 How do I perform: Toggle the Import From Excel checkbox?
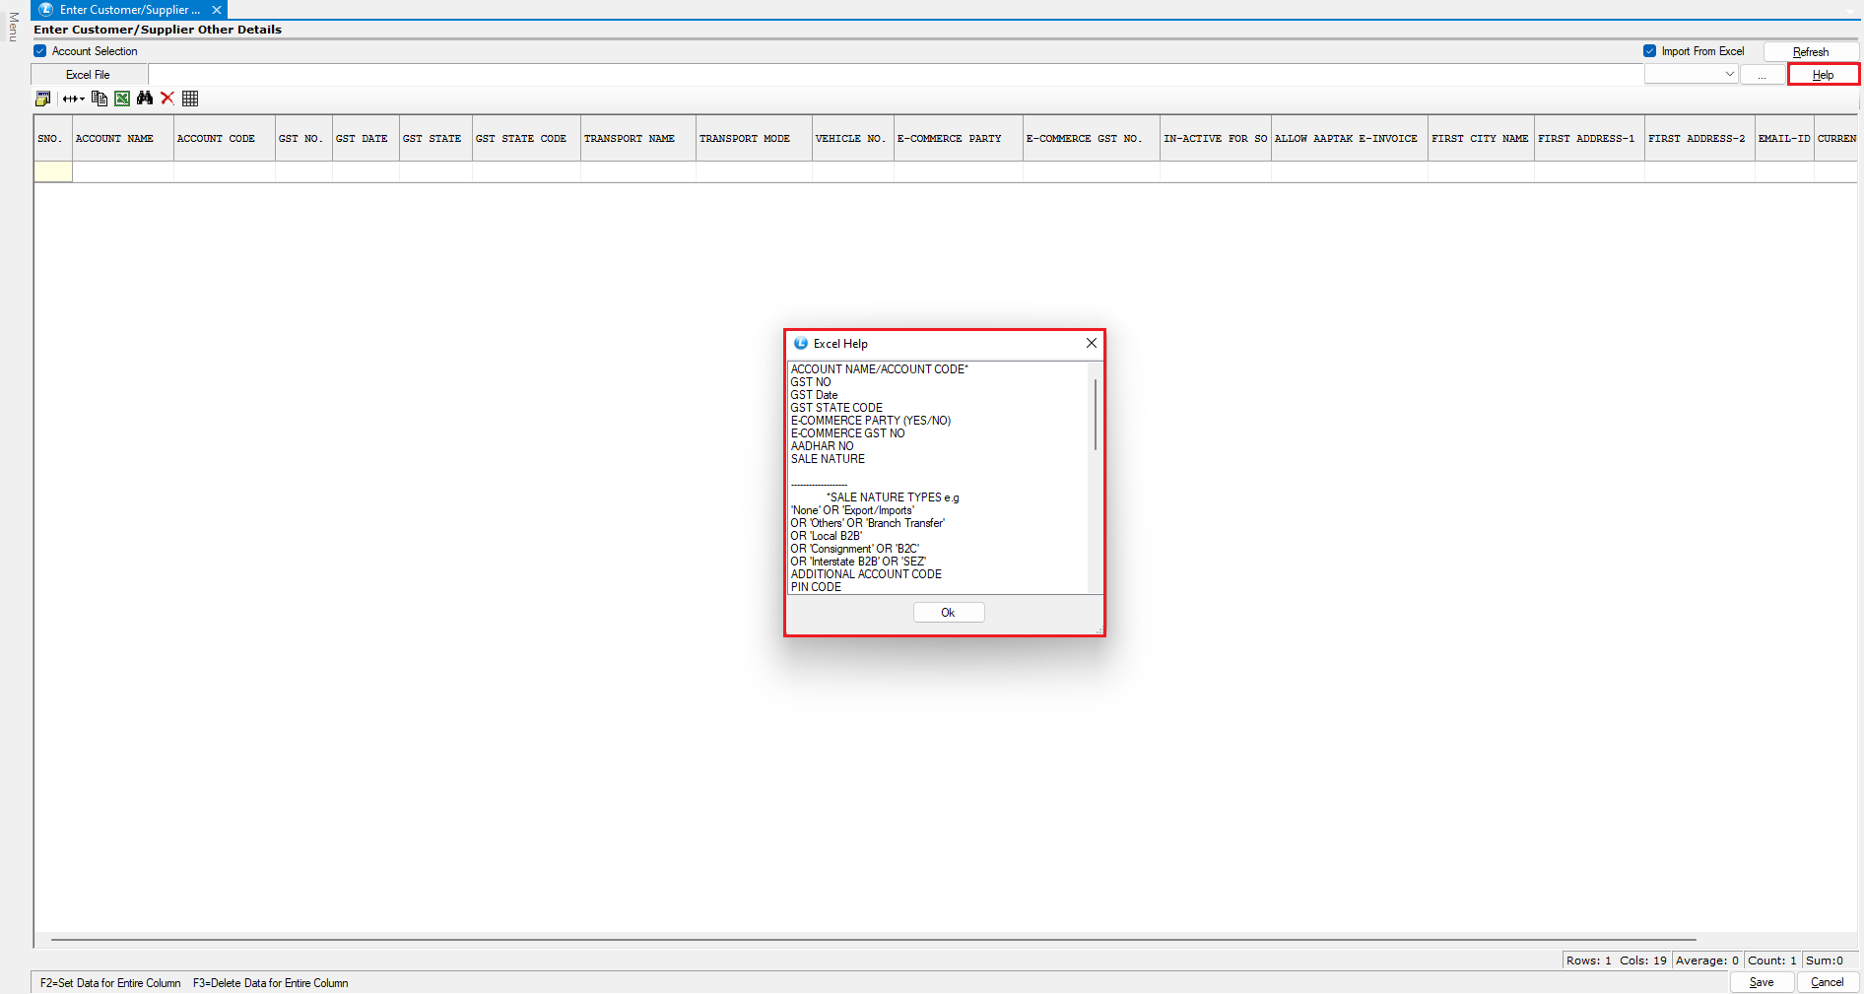click(1649, 51)
